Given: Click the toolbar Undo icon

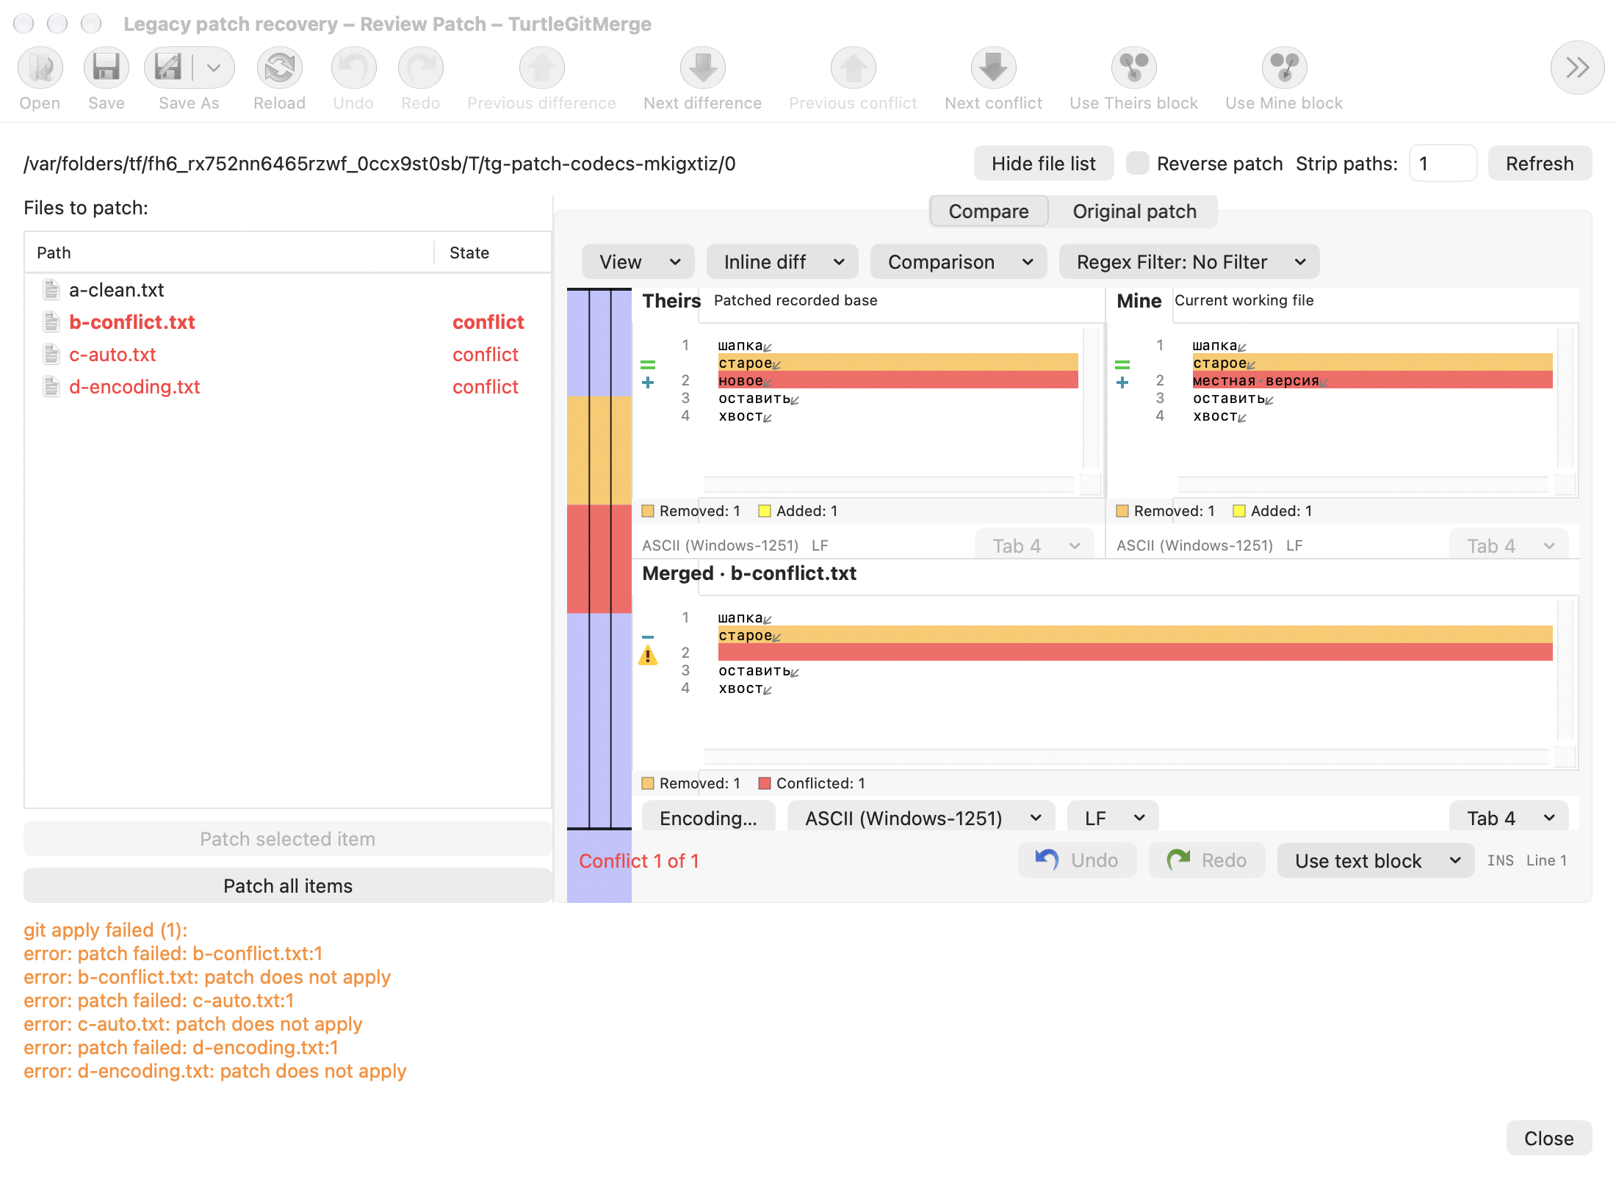Looking at the screenshot, I should [353, 68].
